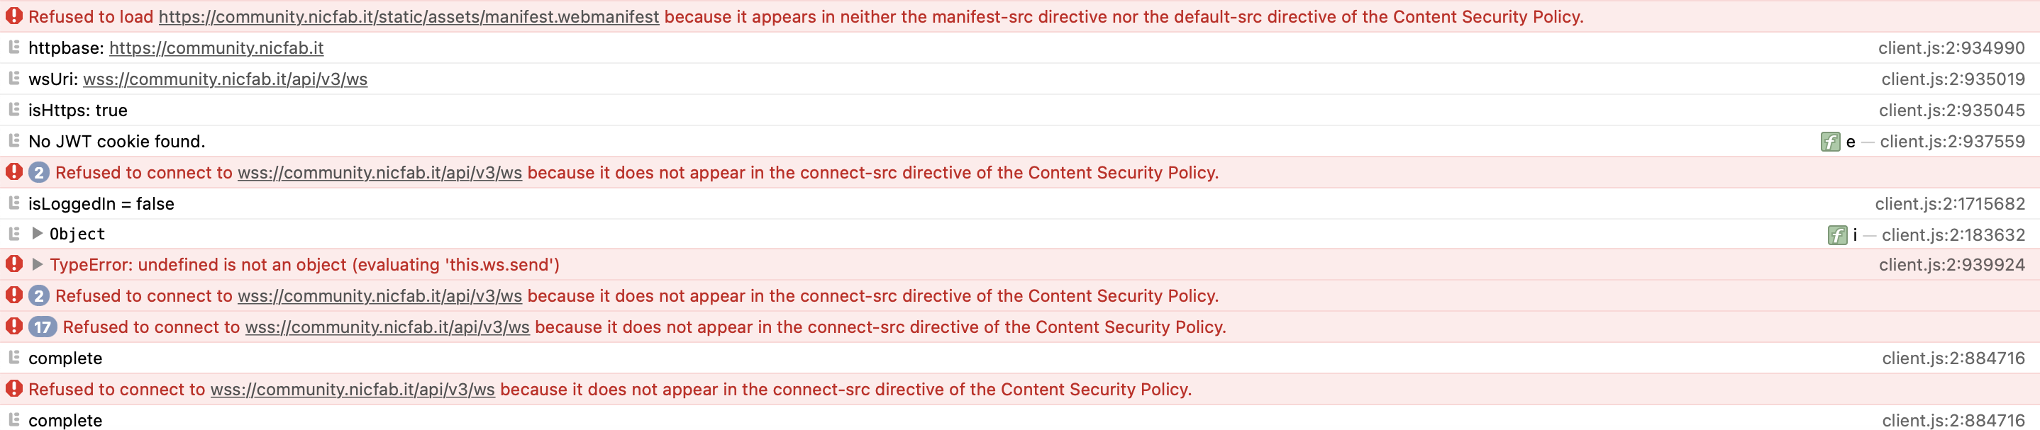This screenshot has width=2040, height=430.
Task: Open the manifest.webmanifest link
Action: click(409, 14)
